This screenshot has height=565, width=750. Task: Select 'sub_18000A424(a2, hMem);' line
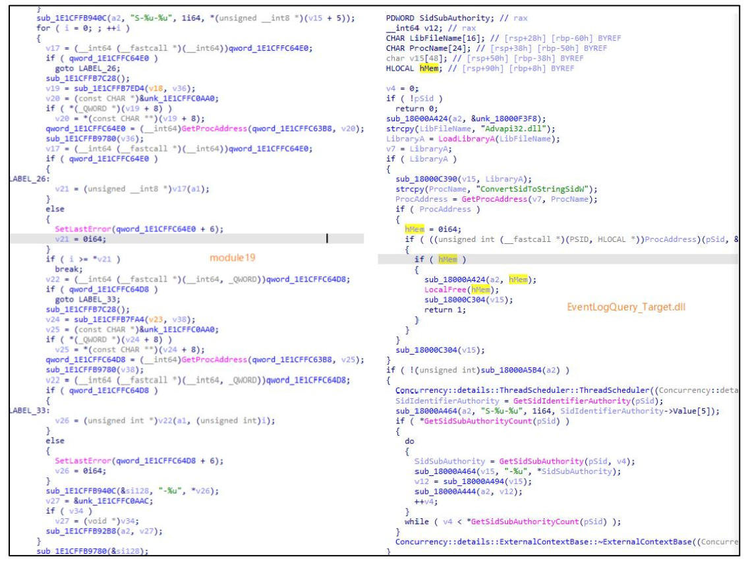(x=480, y=280)
